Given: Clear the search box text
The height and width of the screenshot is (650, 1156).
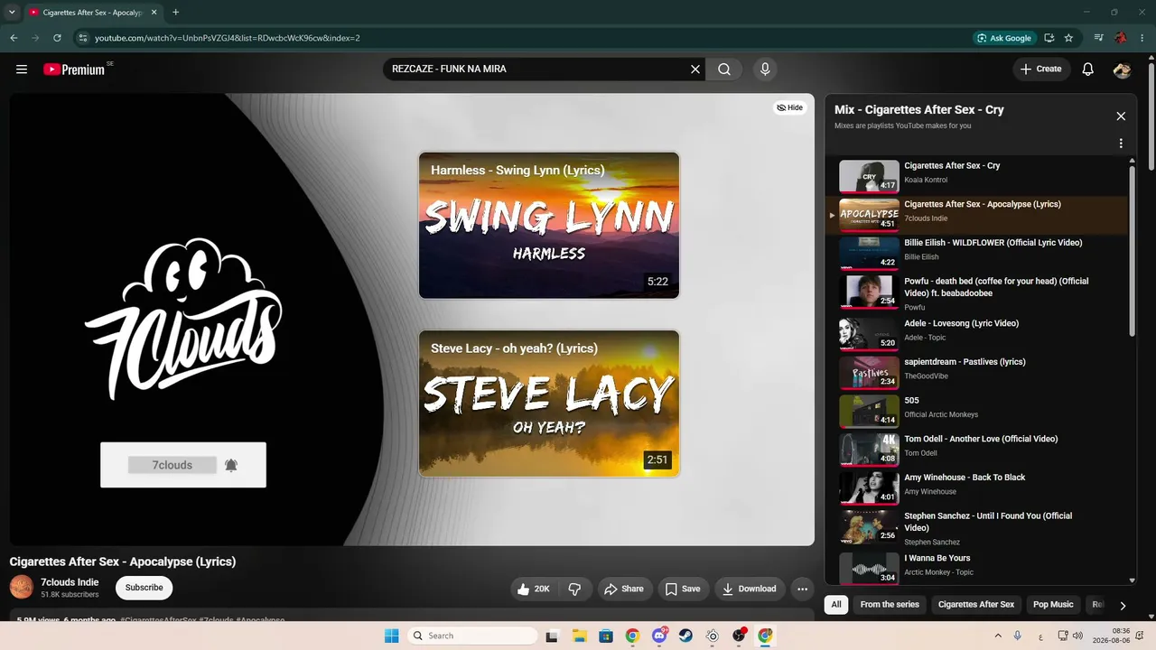Looking at the screenshot, I should tap(695, 70).
